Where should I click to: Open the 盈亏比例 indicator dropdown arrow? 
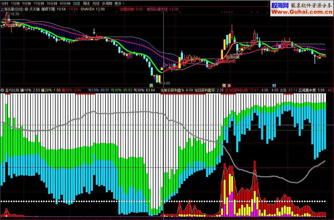click(x=2, y=90)
